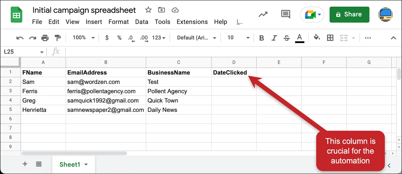This screenshot has width=402, height=174.
Task: Toggle italic formatting
Action: 274,38
